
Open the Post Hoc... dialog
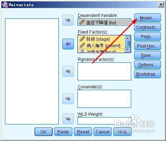[x=147, y=46]
